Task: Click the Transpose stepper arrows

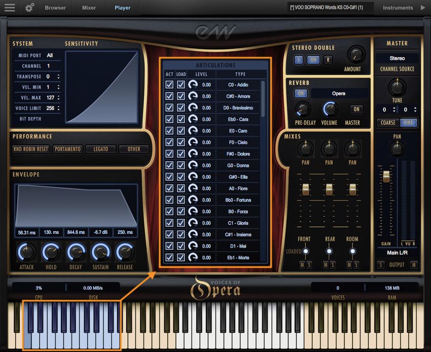Action: 58,77
